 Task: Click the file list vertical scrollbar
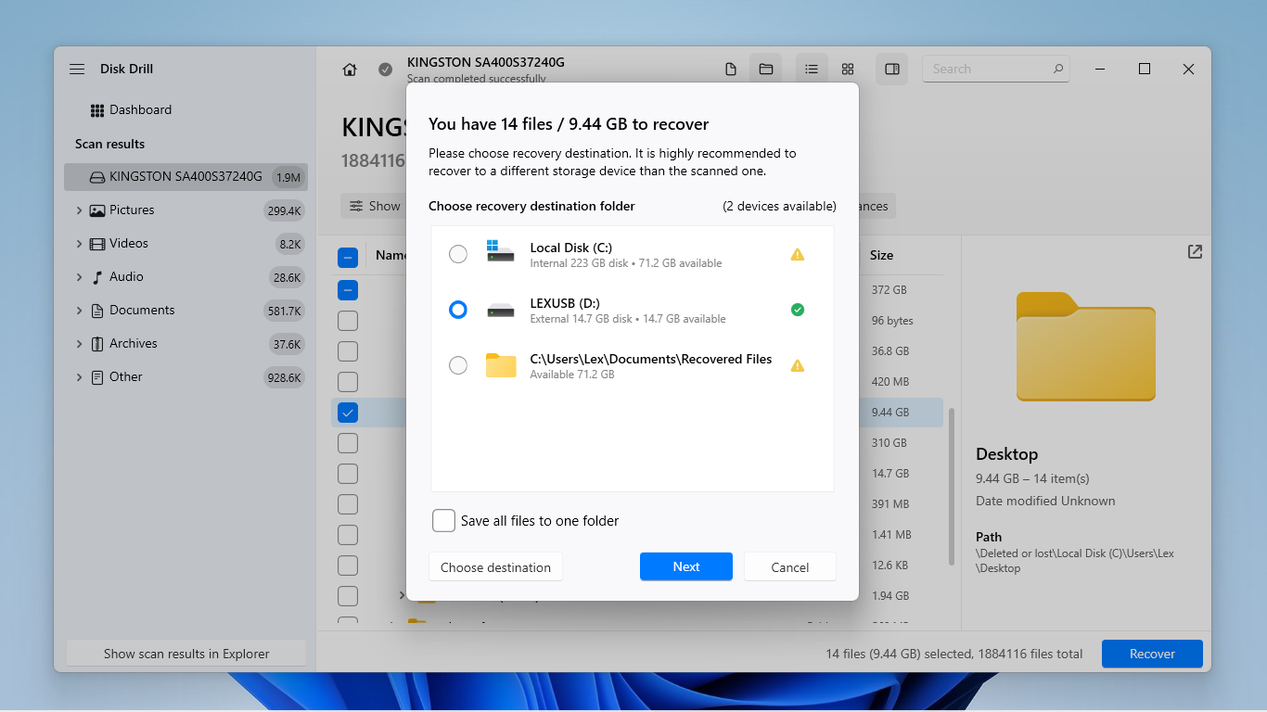pyautogui.click(x=951, y=486)
